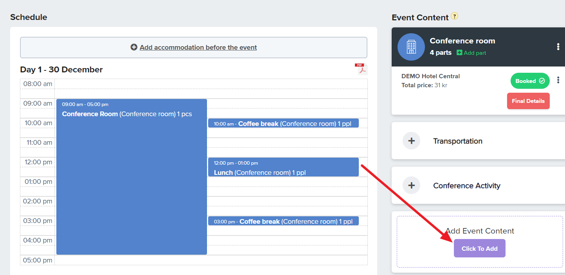Click the 04:00 pm time label
Screen dimensions: 565x275
[x=38, y=240]
